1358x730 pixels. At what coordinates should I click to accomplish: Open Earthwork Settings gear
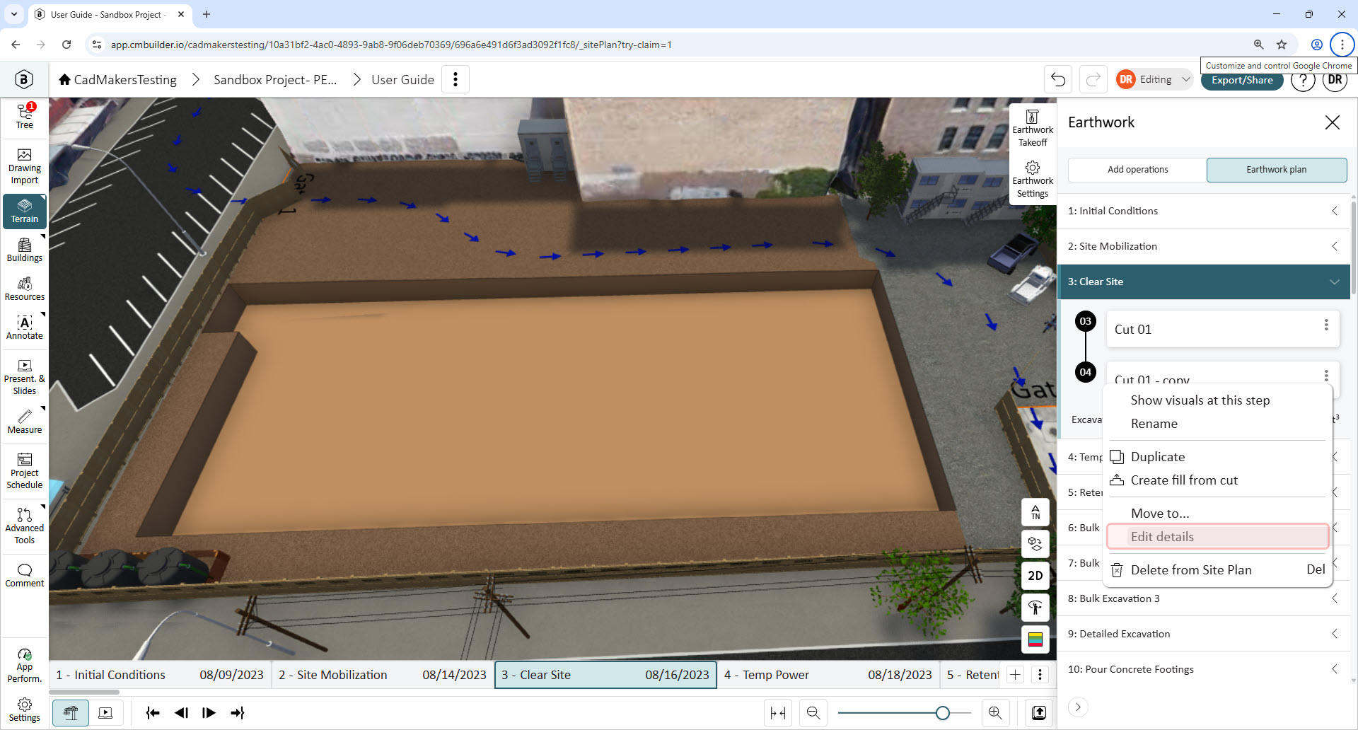point(1032,180)
